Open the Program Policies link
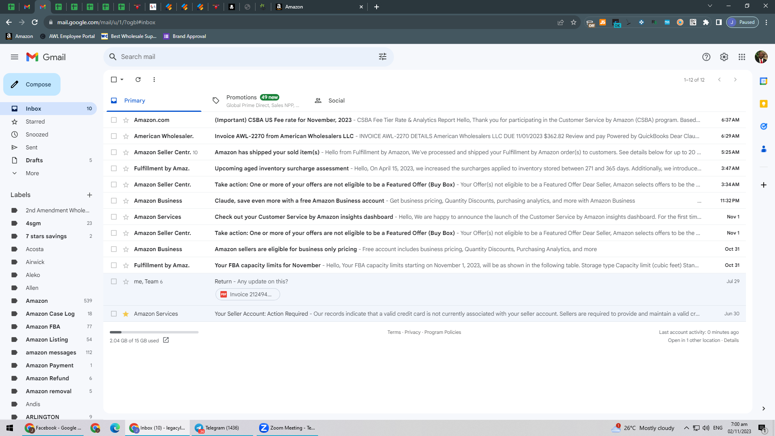Image resolution: width=775 pixels, height=436 pixels. tap(442, 332)
